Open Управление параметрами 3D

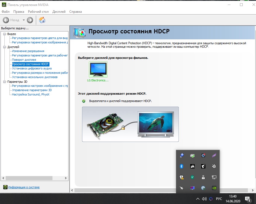click(32, 90)
